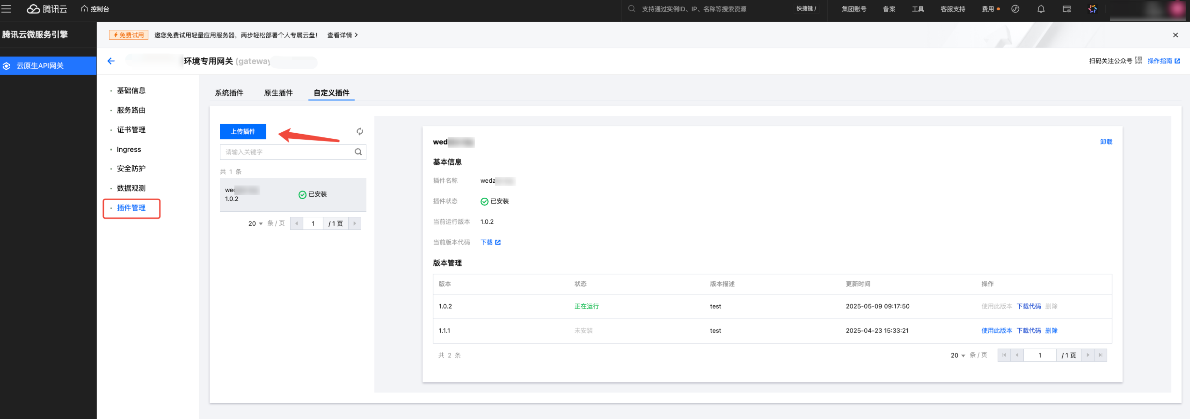Click the colorful AI assistant icon
This screenshot has height=419, width=1190.
tap(1092, 9)
